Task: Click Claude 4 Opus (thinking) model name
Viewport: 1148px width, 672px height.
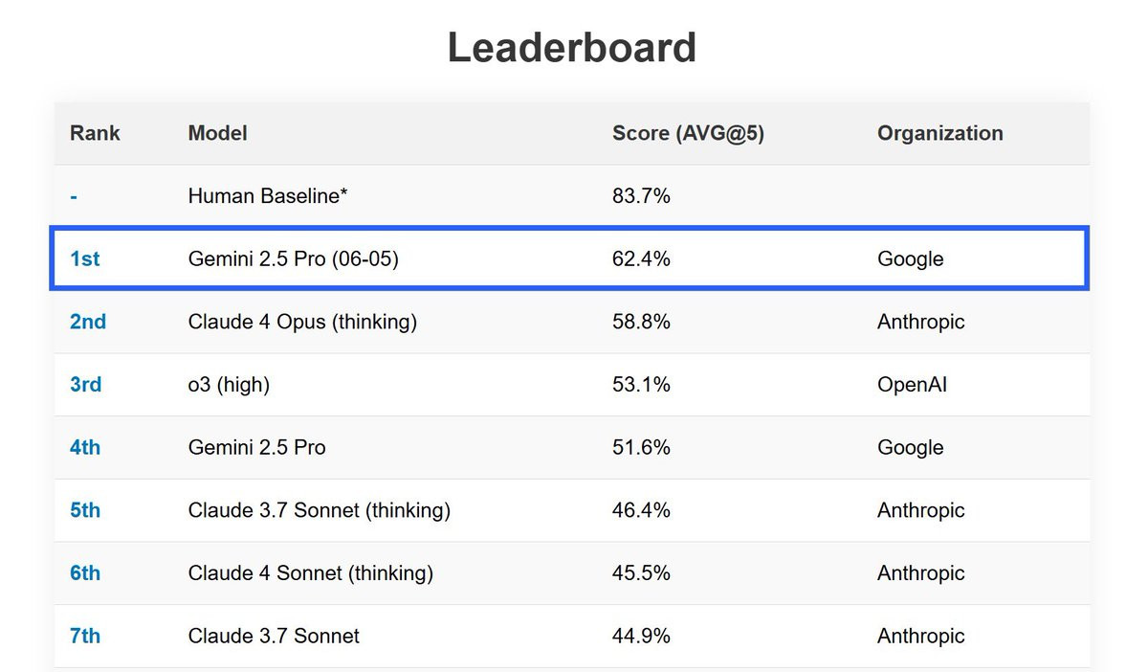Action: click(x=302, y=322)
